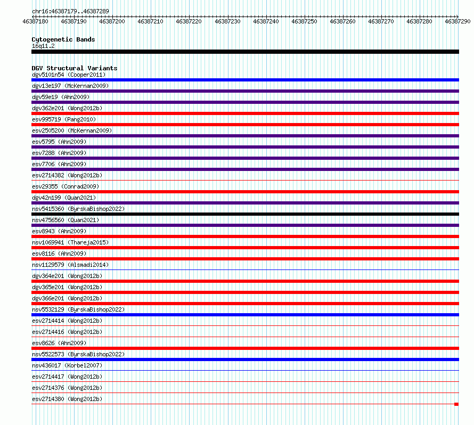
Task: Click the dgv365e201 (Wong2012b) label
Action: coord(67,287)
